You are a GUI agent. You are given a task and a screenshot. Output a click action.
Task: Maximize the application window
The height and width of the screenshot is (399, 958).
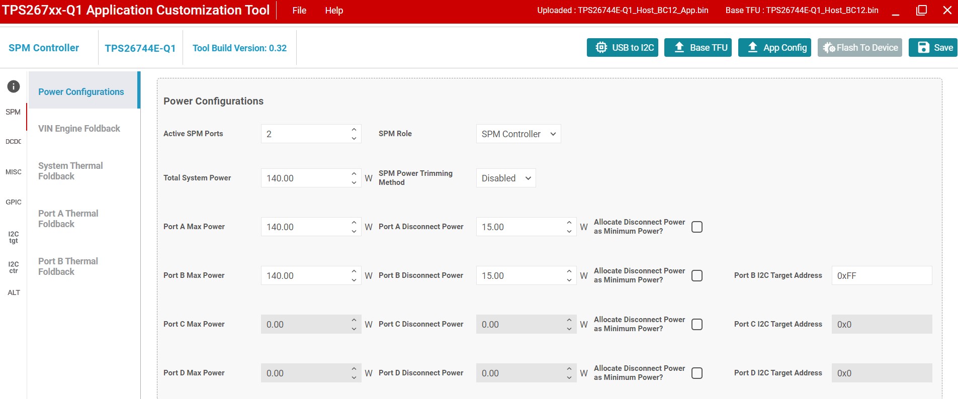[922, 10]
